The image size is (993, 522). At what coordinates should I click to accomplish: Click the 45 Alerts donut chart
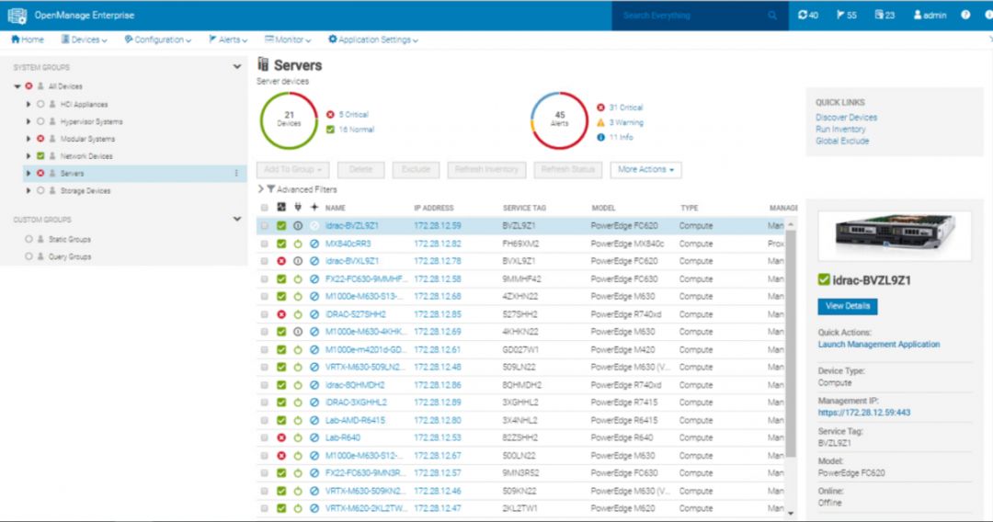point(559,120)
